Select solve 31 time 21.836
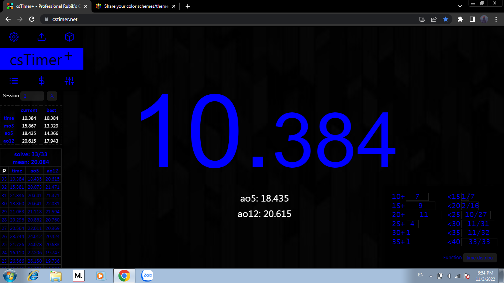Viewport: 504px width, 283px height. 17,195
